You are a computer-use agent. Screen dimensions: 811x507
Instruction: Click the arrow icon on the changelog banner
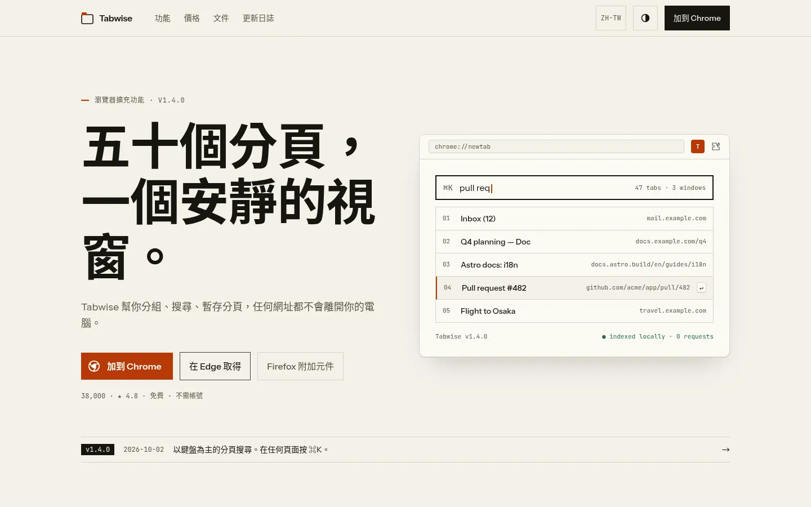(x=726, y=450)
